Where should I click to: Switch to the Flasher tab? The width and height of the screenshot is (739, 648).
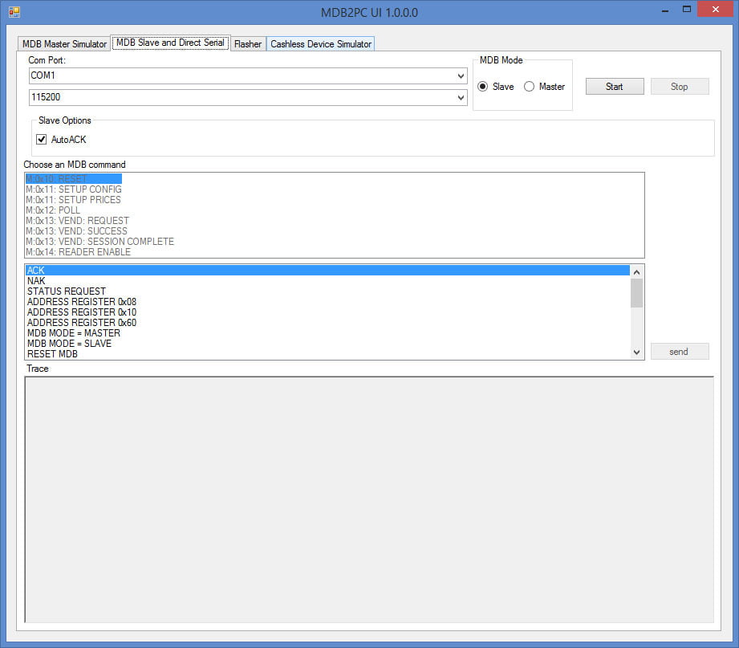pyautogui.click(x=247, y=43)
